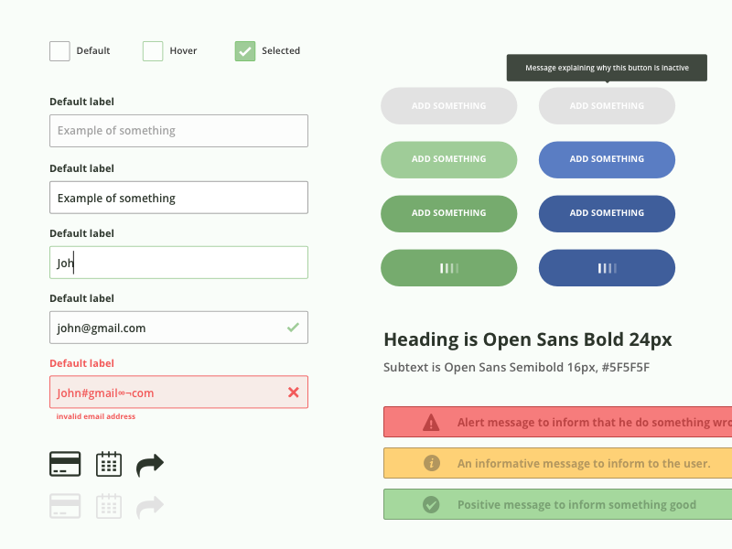Click the tooltip explaining the inactive button
Screen dimensions: 732x549
click(607, 68)
